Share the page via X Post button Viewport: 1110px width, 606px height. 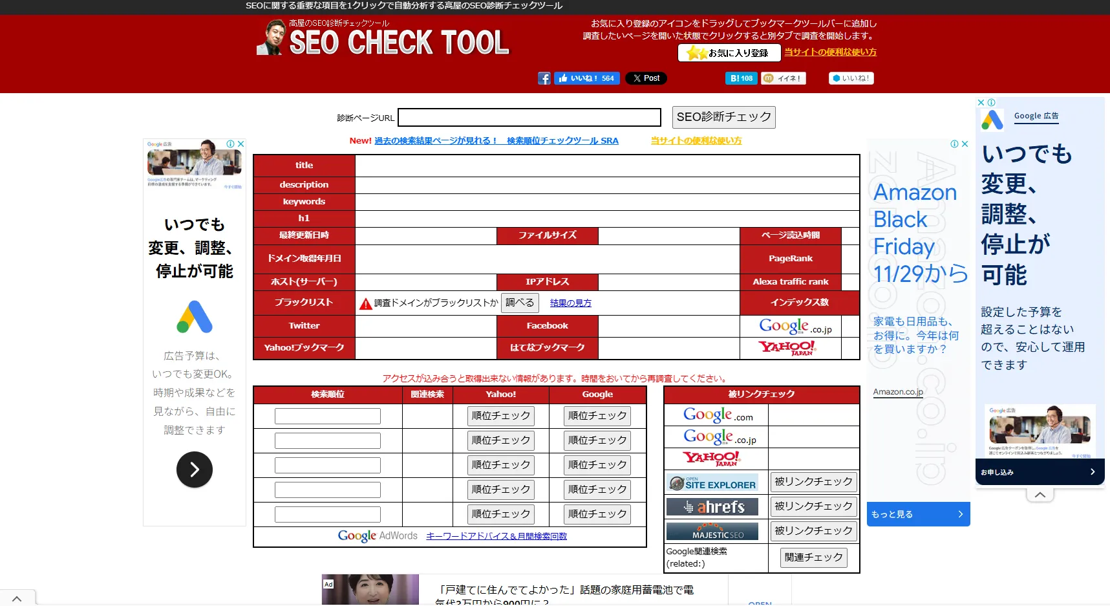click(x=646, y=78)
